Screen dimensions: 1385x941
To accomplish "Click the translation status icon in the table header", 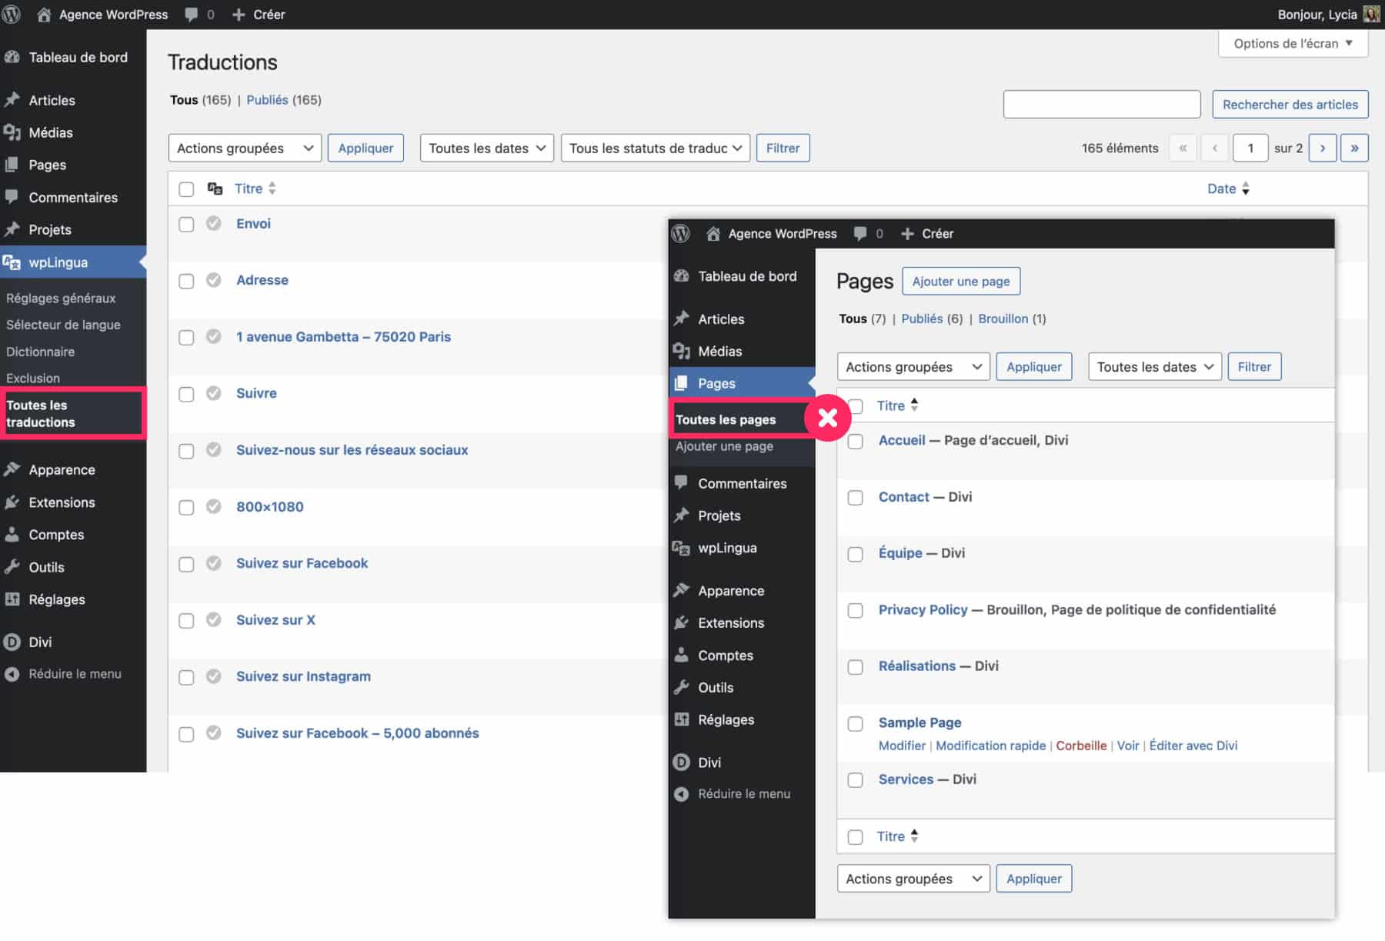I will tap(215, 189).
